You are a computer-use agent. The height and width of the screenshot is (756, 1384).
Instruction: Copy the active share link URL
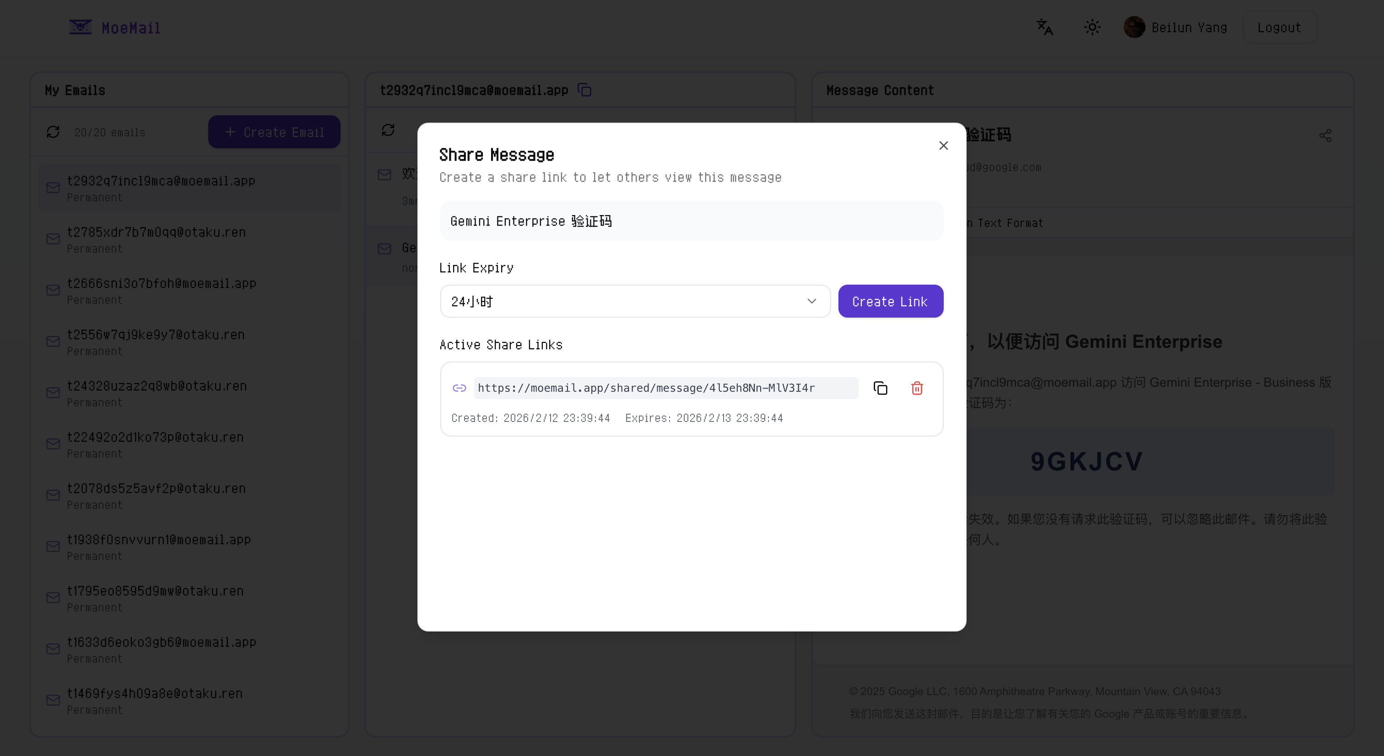(880, 388)
